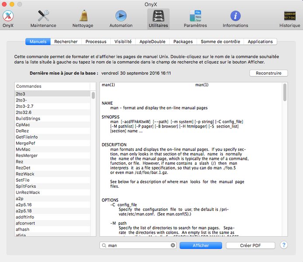
Task: Open the Maintenance tools icon
Action: 43,16
